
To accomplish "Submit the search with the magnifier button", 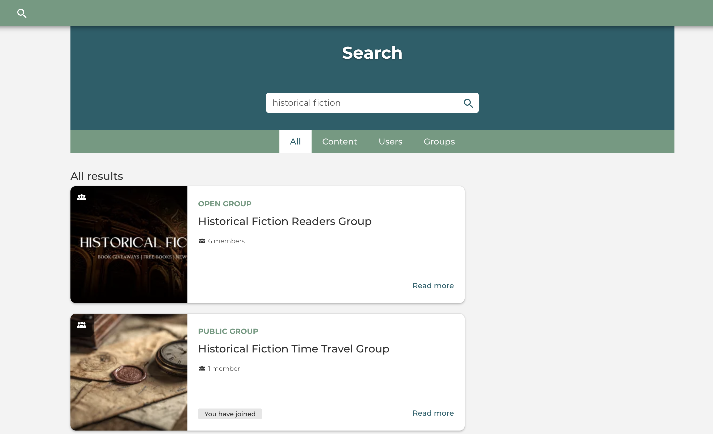I will [468, 103].
